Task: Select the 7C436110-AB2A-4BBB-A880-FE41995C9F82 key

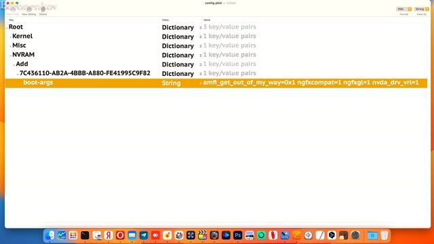Action: 85,73
